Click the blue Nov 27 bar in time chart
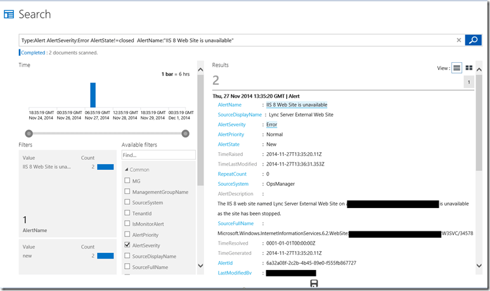The image size is (490, 291). pos(93,94)
